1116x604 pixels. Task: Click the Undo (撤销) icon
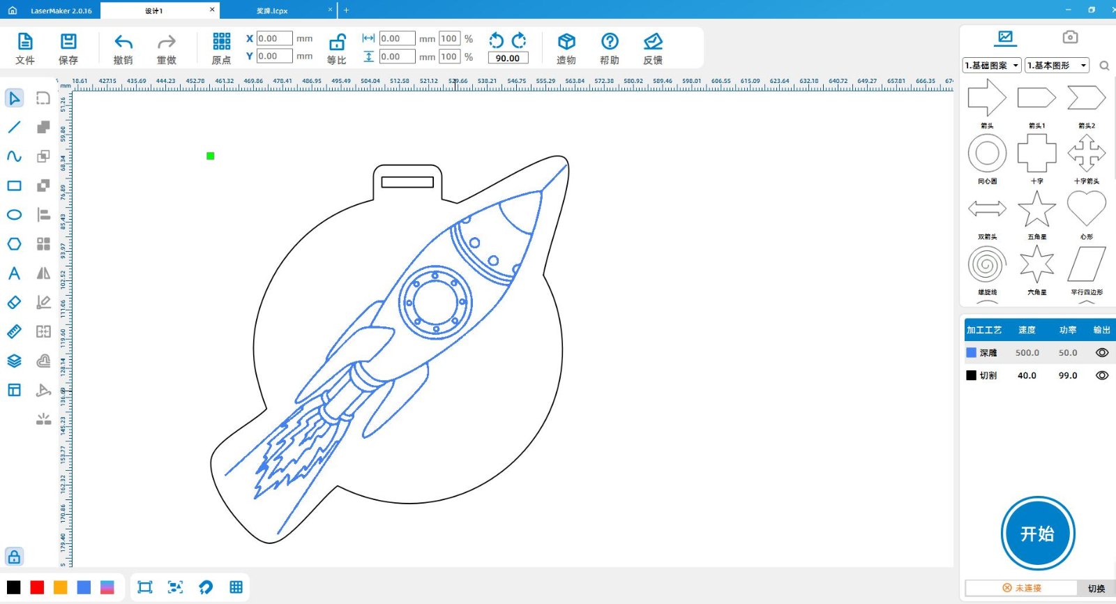[123, 42]
